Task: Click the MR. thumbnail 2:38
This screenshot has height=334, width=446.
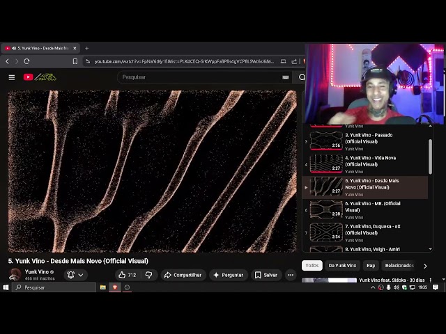Action: click(x=326, y=209)
